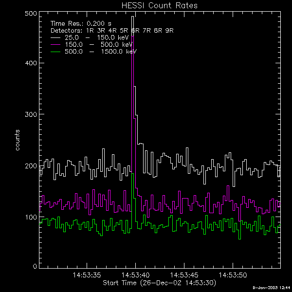Click the '8-Jan-2003 12:44' timestamp

point(272,288)
